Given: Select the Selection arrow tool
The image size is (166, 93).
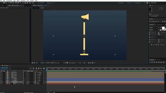Looking at the screenshot, I should tap(2, 3).
